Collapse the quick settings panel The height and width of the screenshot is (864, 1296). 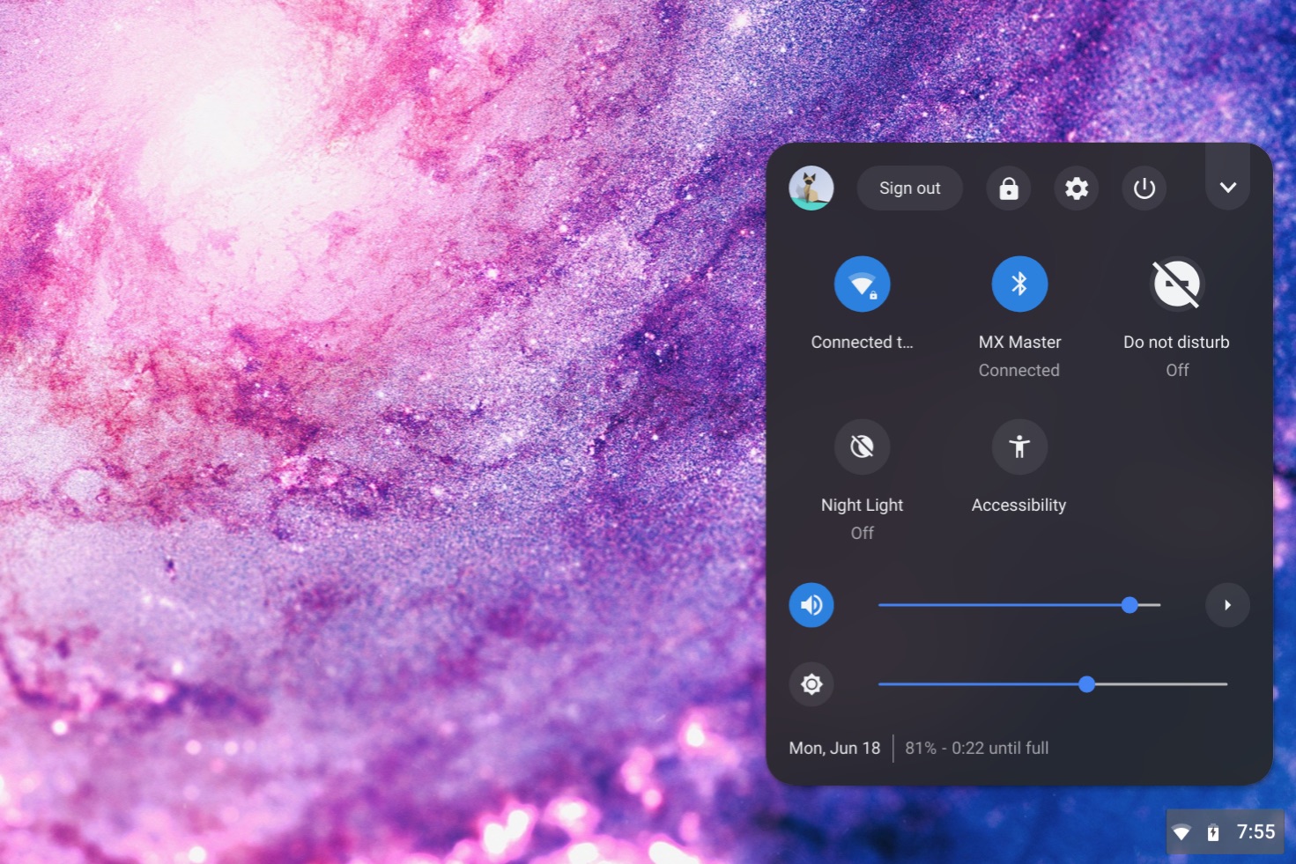click(1226, 188)
